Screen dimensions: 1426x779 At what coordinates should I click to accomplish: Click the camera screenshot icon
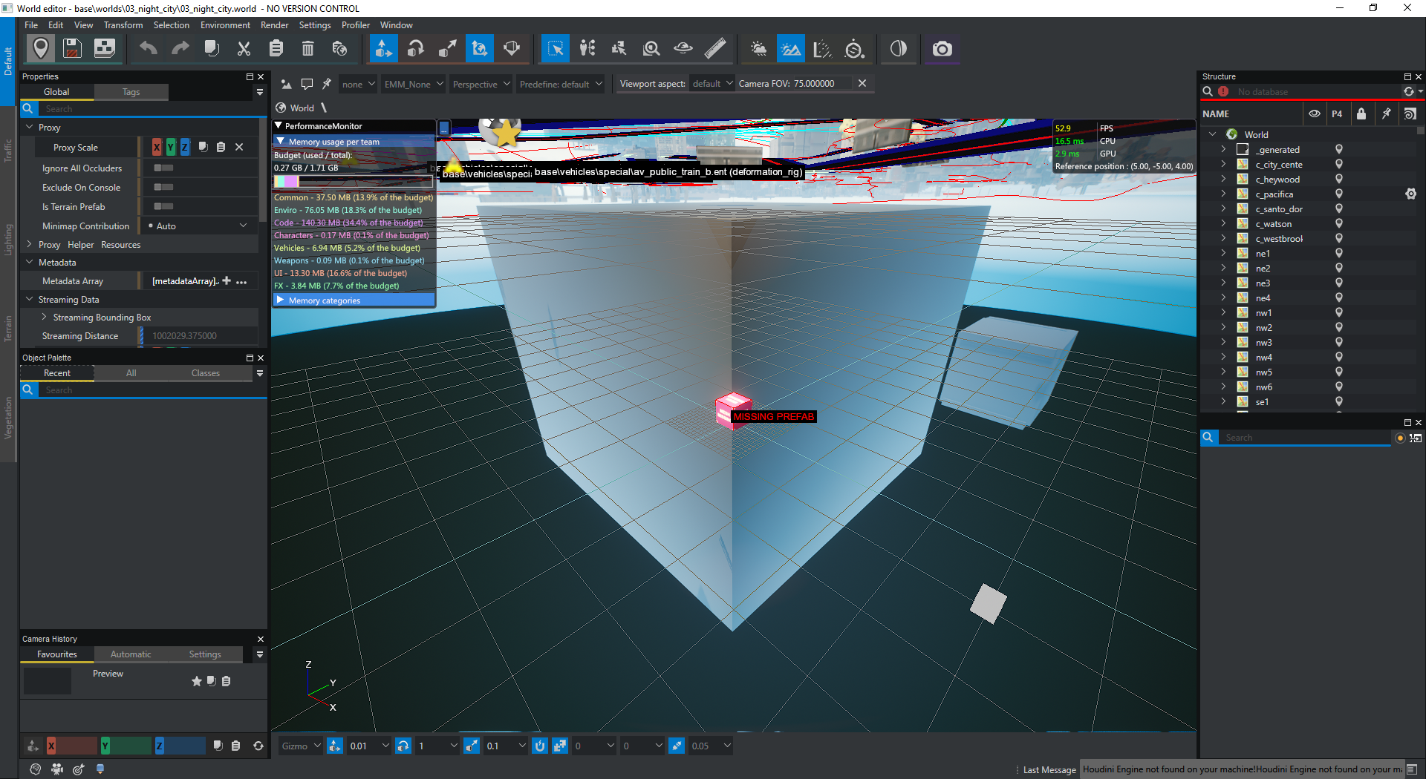point(942,49)
